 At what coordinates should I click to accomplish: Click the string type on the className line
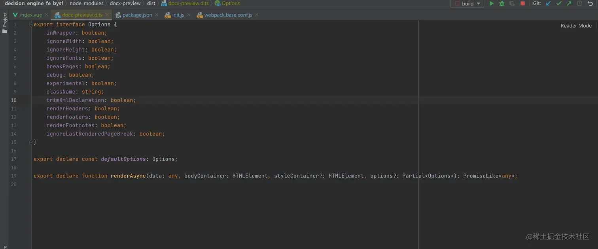91,92
